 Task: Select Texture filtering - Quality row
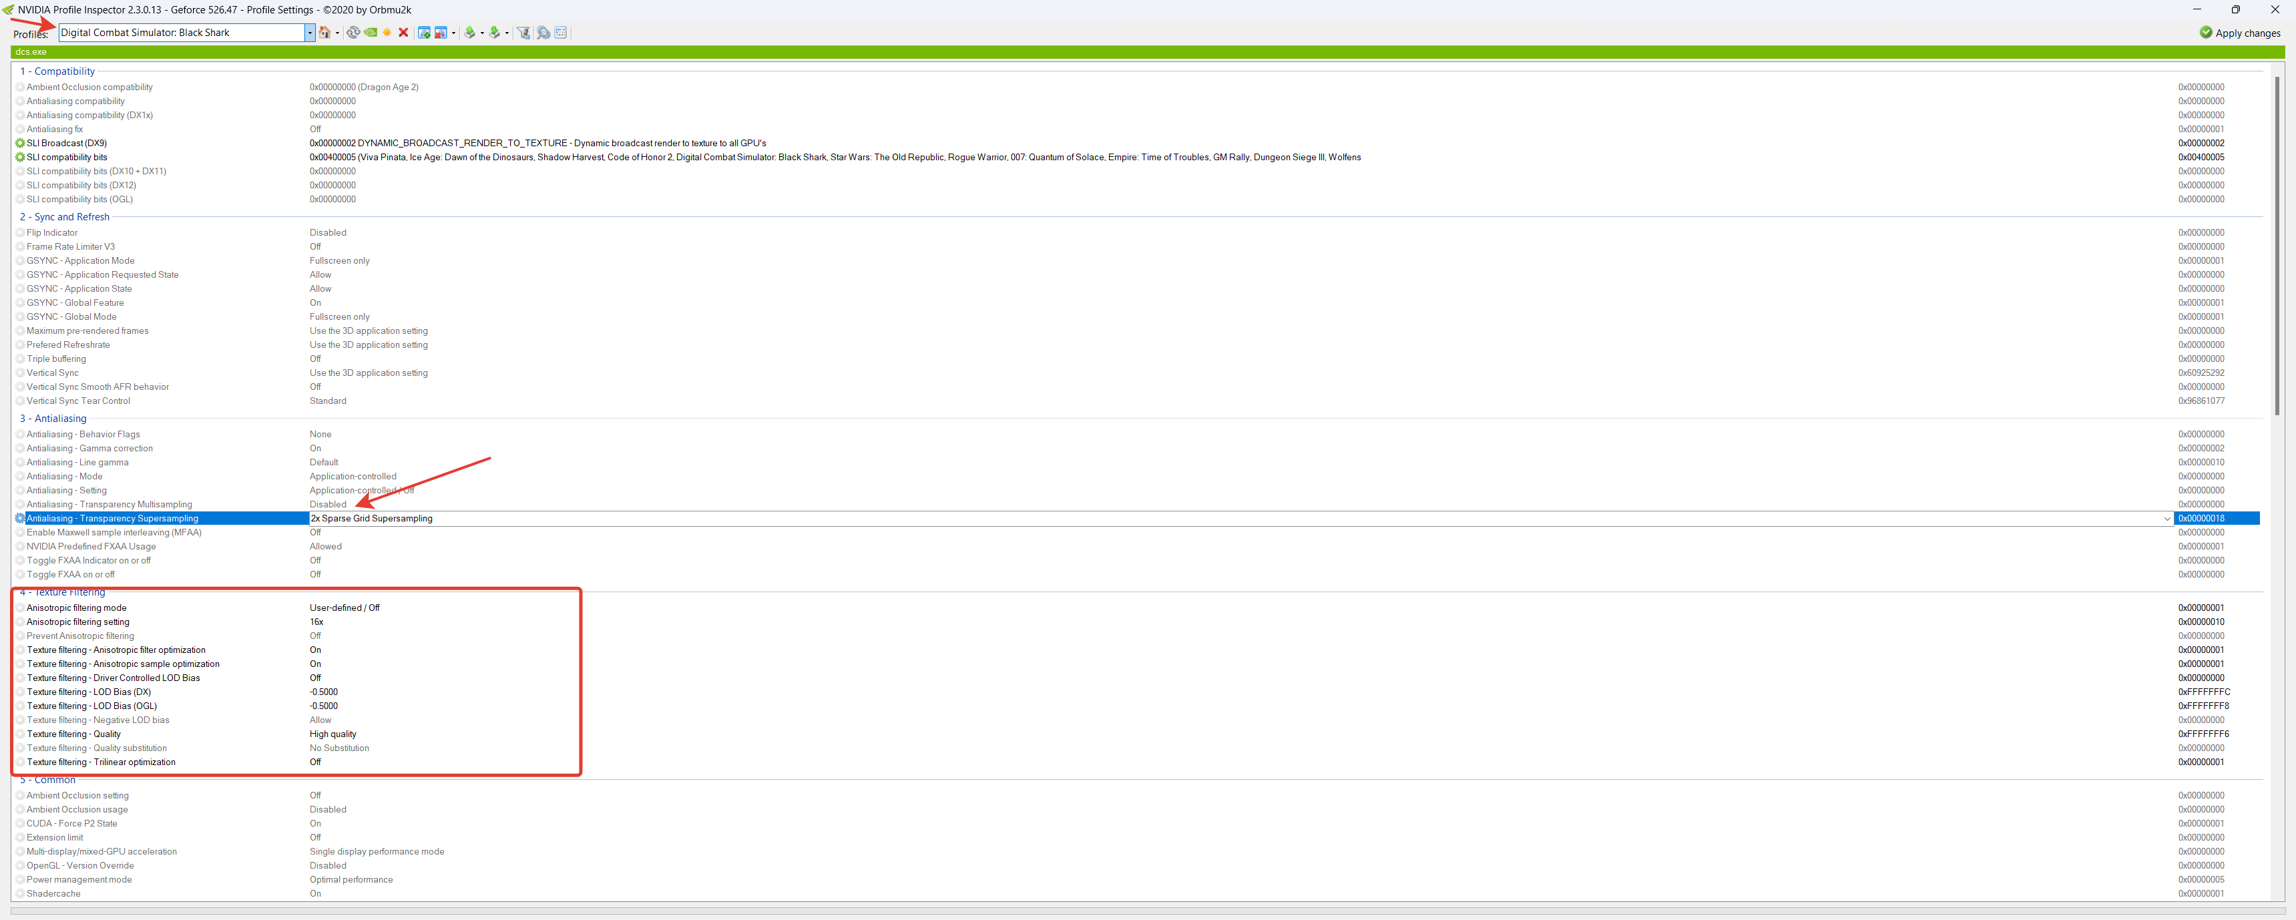click(1136, 734)
